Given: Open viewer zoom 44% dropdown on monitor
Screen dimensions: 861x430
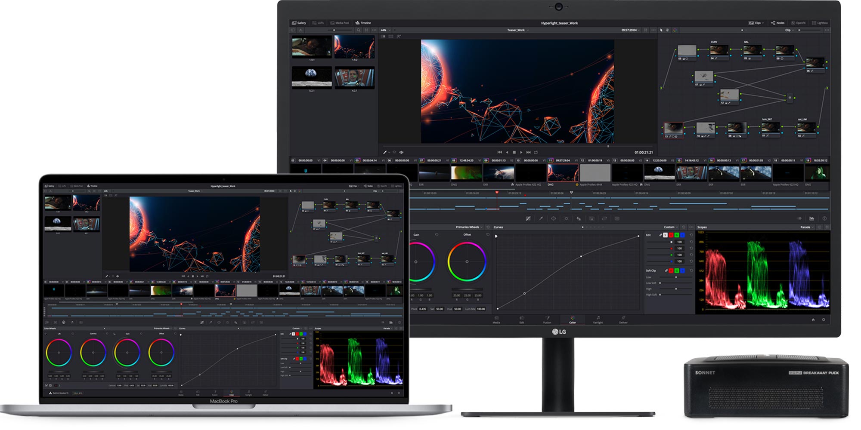Looking at the screenshot, I should point(386,30).
